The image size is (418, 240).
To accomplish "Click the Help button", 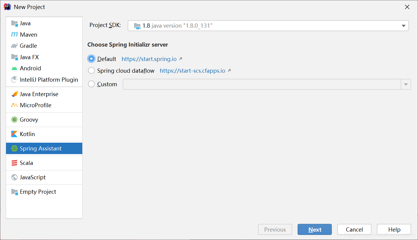I will coord(394,229).
